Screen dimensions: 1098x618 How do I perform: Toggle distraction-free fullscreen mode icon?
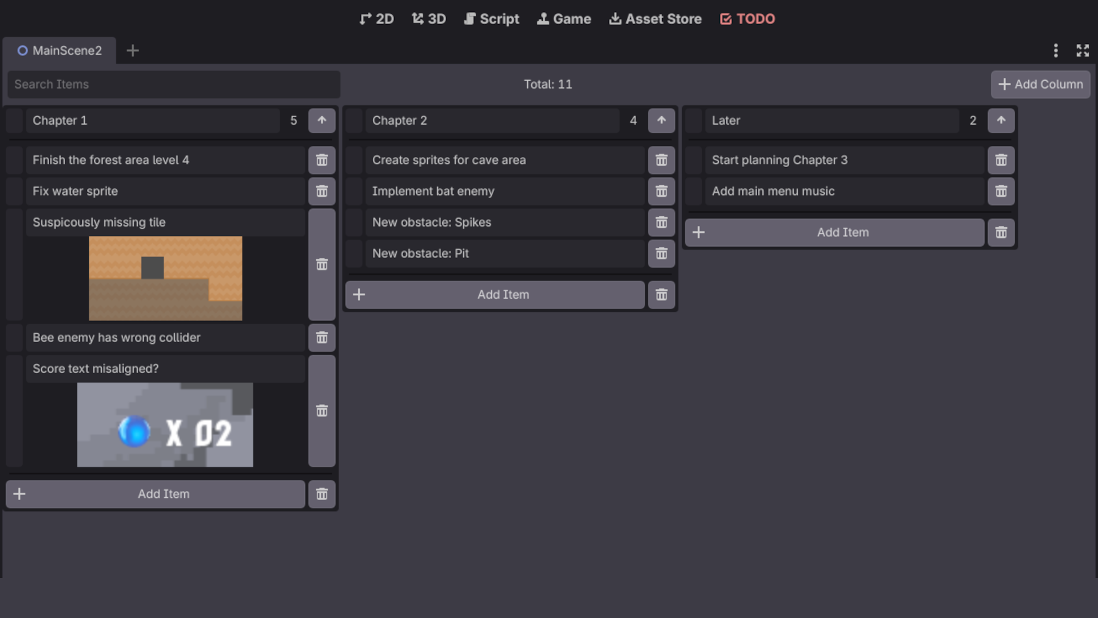[x=1083, y=50]
